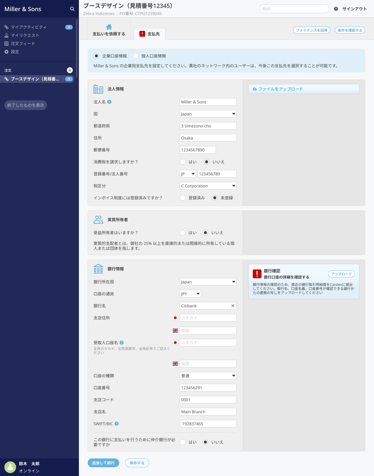Click the user avatar for 鈴木 太郎
The width and height of the screenshot is (374, 476).
[10, 467]
